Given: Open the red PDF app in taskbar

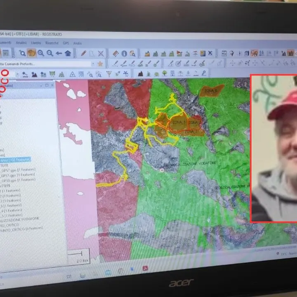Looking at the screenshot, I should point(145,269).
